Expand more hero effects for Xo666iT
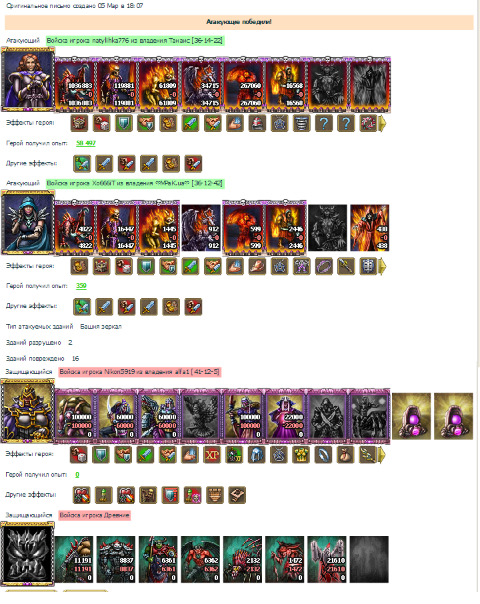This screenshot has width=480, height=604. coord(382,266)
